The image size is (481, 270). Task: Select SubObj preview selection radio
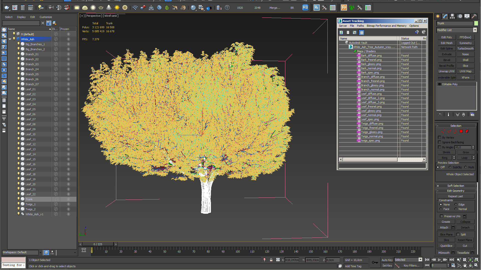[x=450, y=167]
